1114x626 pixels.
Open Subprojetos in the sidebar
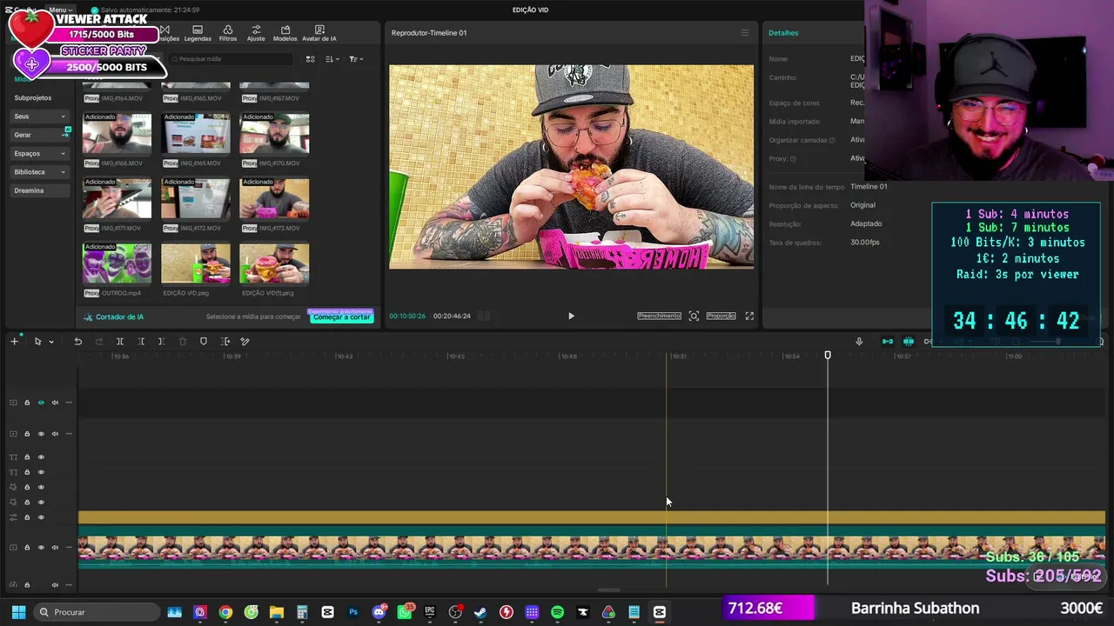click(33, 98)
